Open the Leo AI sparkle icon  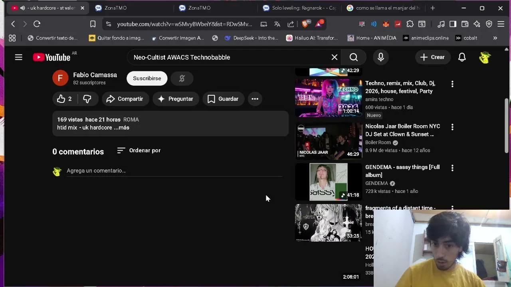[477, 24]
